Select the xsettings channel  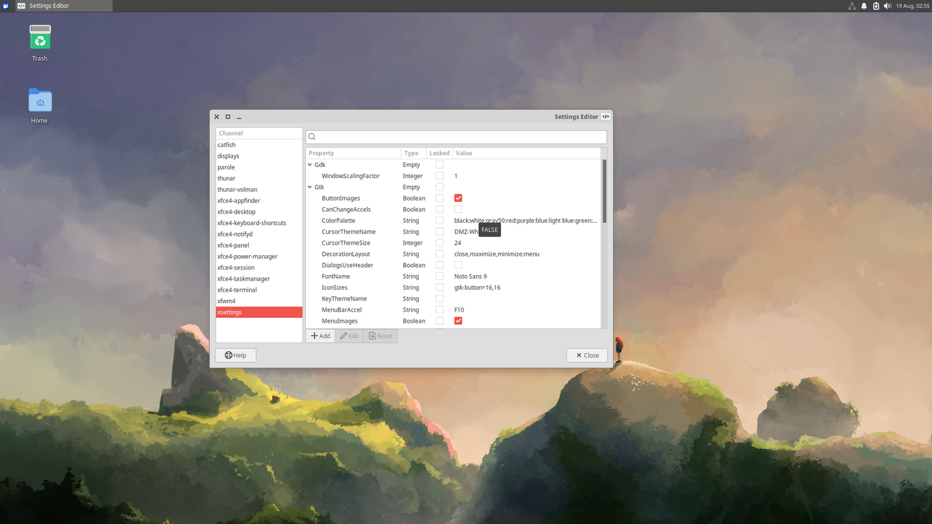(259, 312)
